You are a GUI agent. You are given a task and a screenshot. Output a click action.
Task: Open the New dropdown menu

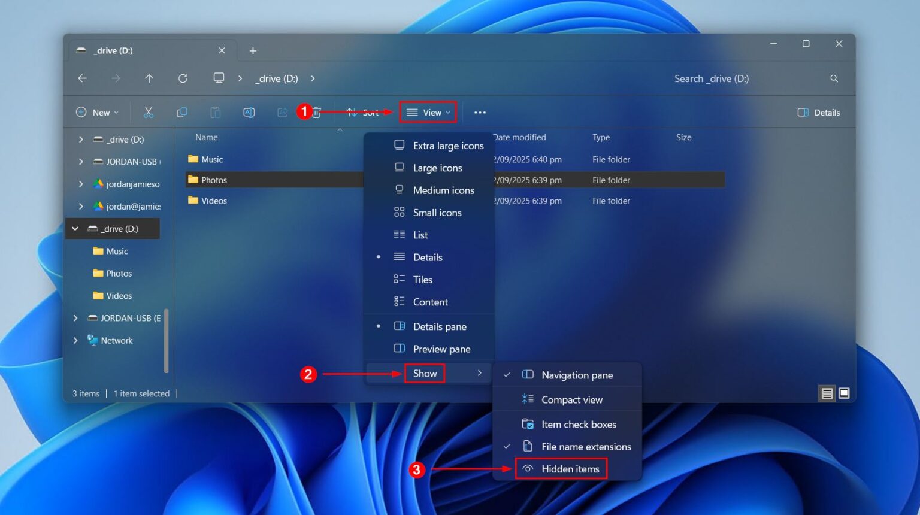click(97, 112)
